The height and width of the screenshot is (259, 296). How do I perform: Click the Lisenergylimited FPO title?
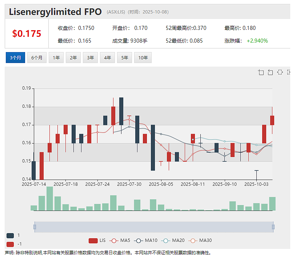[55, 12]
